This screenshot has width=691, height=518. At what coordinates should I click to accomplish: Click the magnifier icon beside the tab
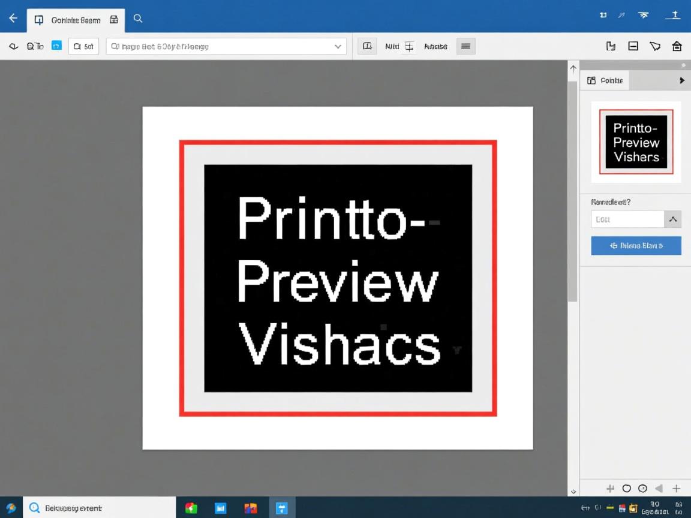tap(138, 19)
